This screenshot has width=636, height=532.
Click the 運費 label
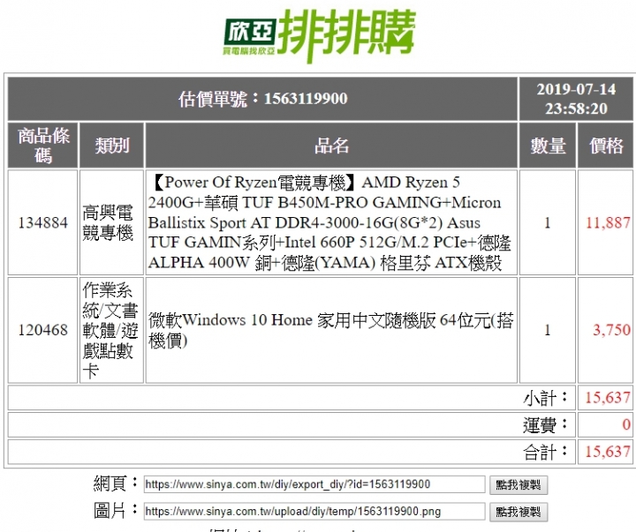(545, 425)
